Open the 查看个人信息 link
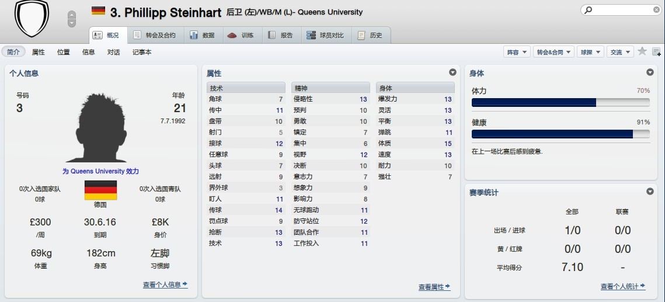Screen dimensions: 665x302 pos(165,284)
